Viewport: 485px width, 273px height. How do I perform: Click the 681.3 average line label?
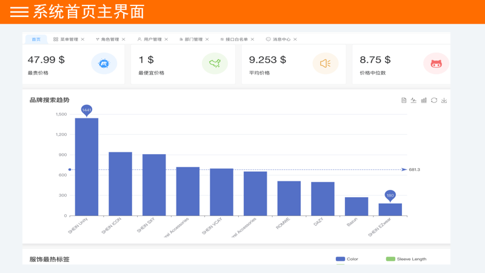pos(414,170)
